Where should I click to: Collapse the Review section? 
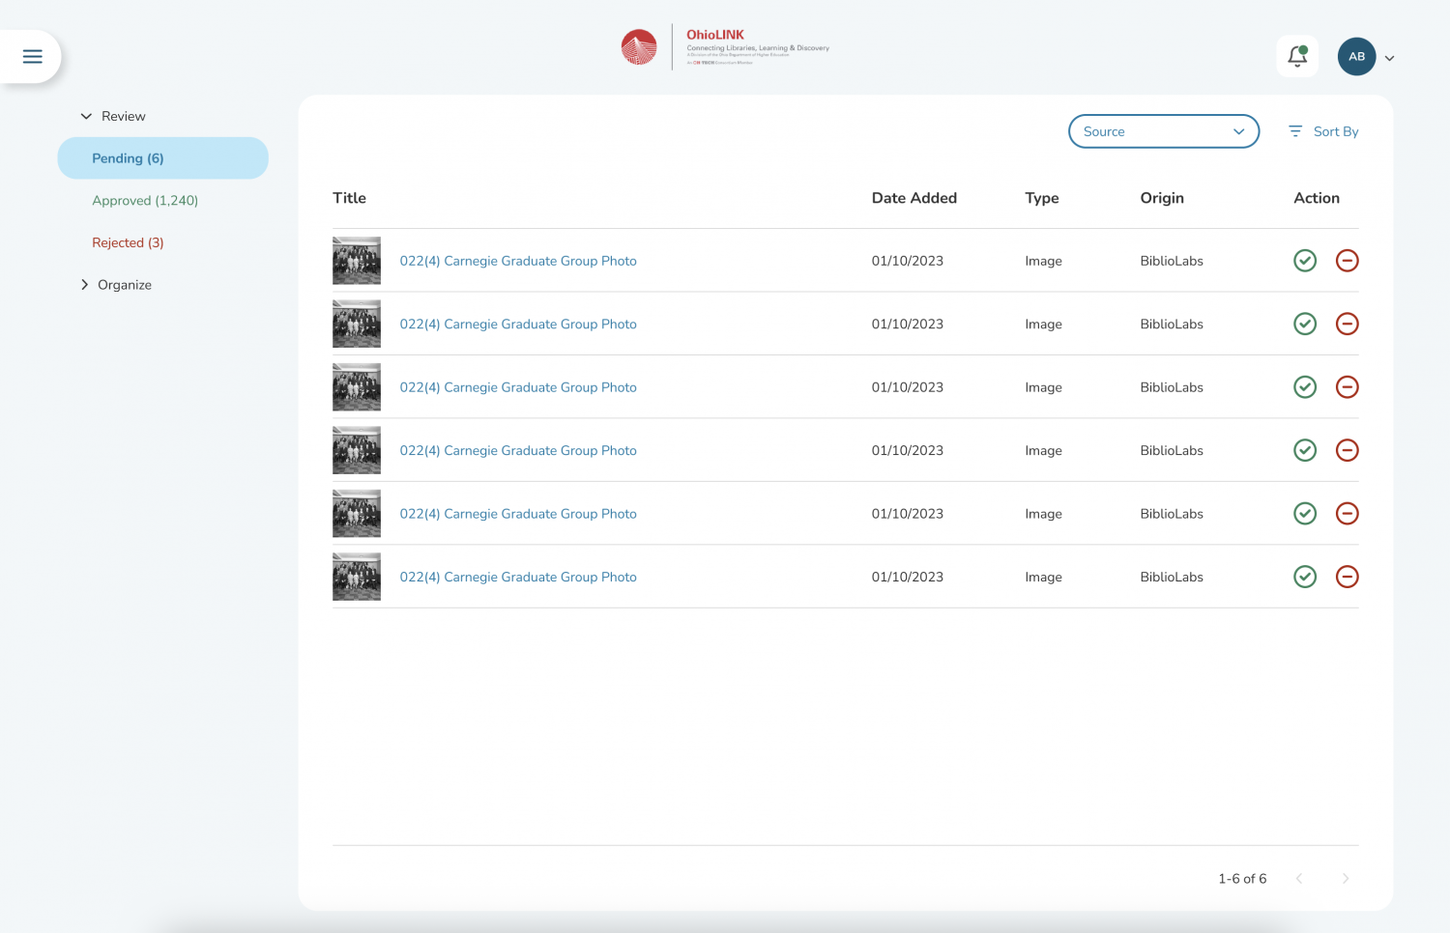pos(86,117)
